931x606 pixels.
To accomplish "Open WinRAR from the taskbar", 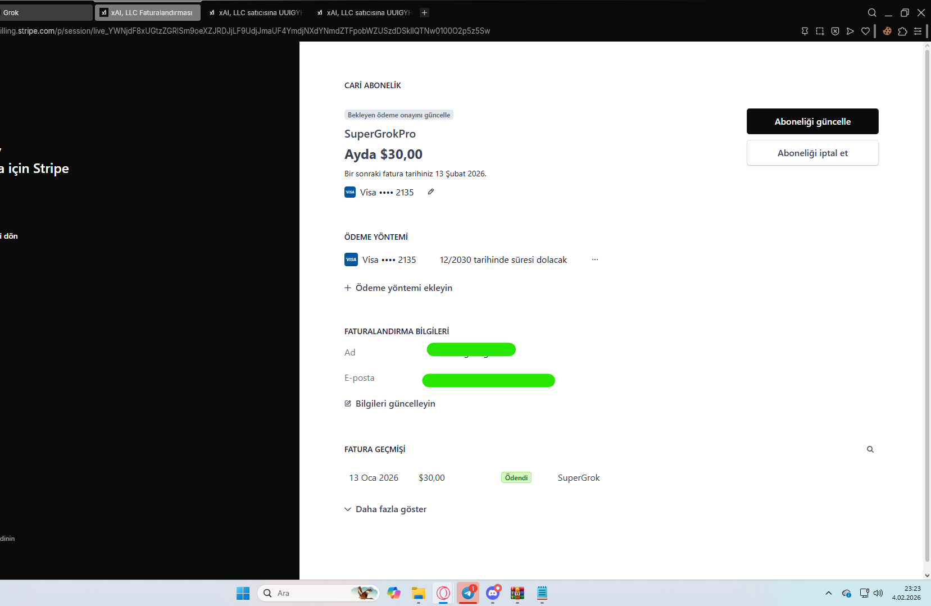I will click(x=517, y=593).
